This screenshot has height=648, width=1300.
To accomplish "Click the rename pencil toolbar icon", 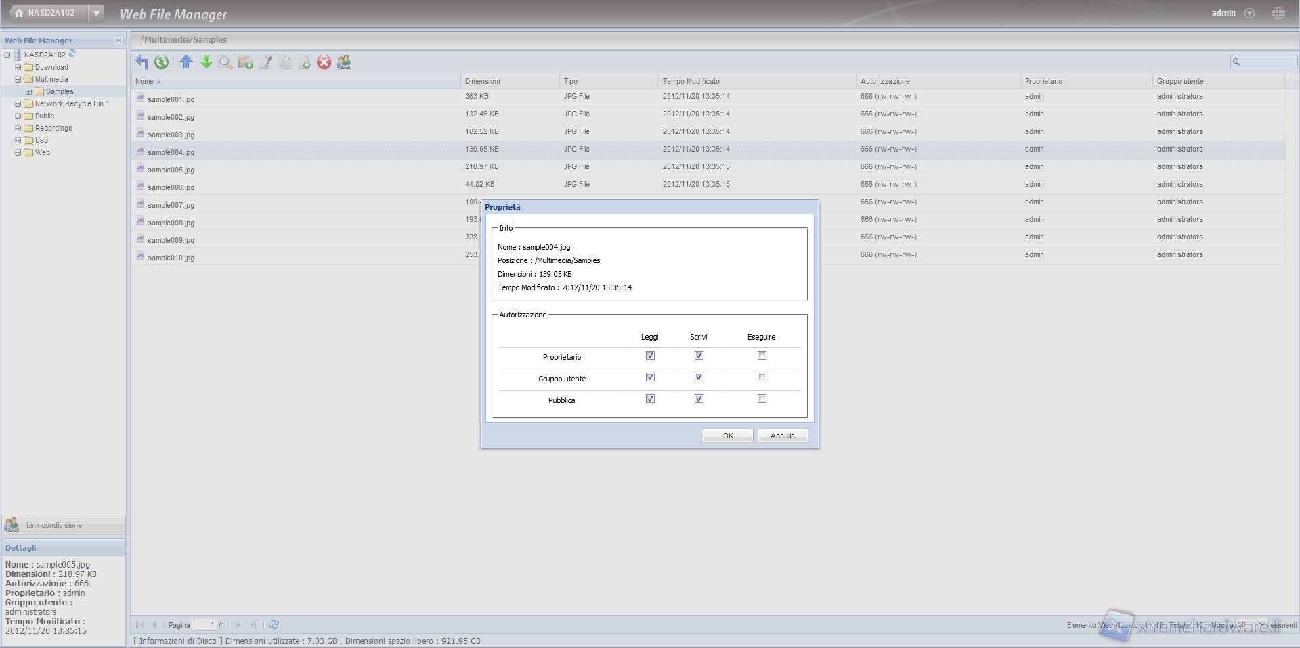I will 265,62.
